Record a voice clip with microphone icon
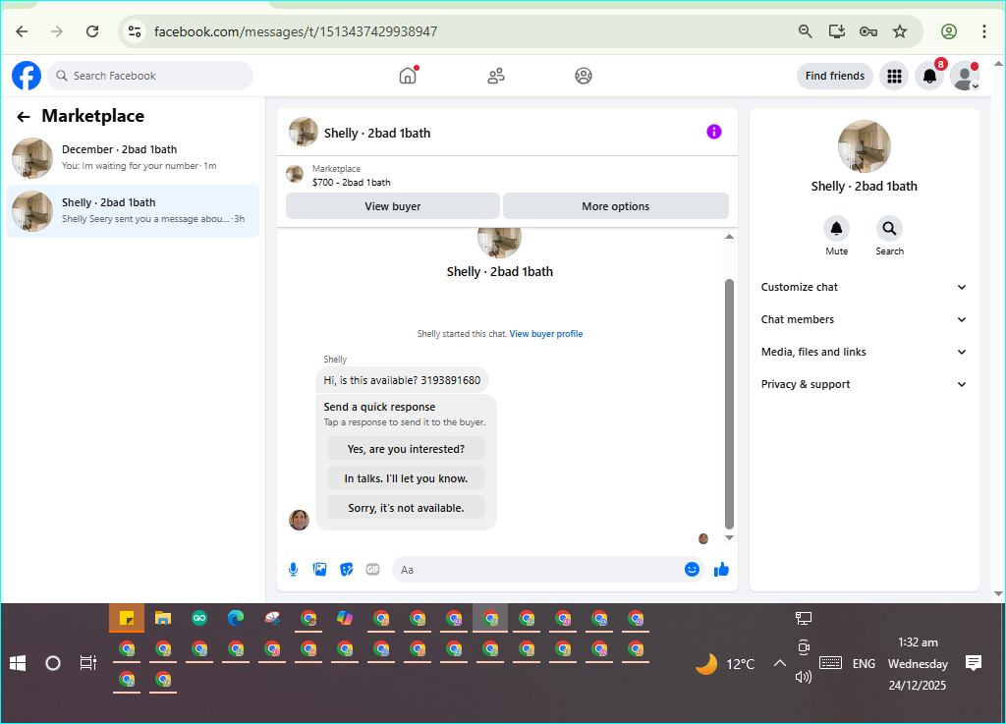The height and width of the screenshot is (724, 1006). [x=293, y=570]
